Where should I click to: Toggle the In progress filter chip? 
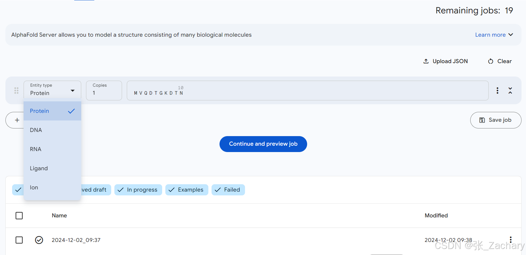138,190
